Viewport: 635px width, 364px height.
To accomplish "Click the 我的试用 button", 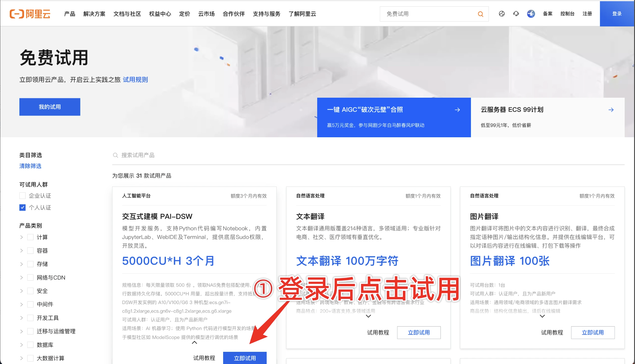I will (x=50, y=107).
